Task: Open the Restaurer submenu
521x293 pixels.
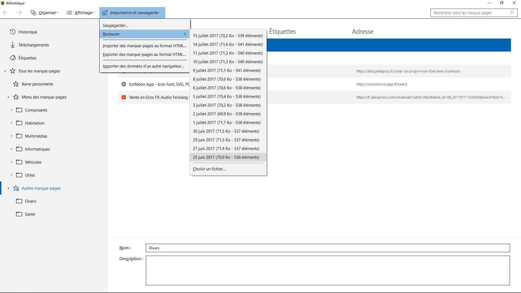Action: 145,34
